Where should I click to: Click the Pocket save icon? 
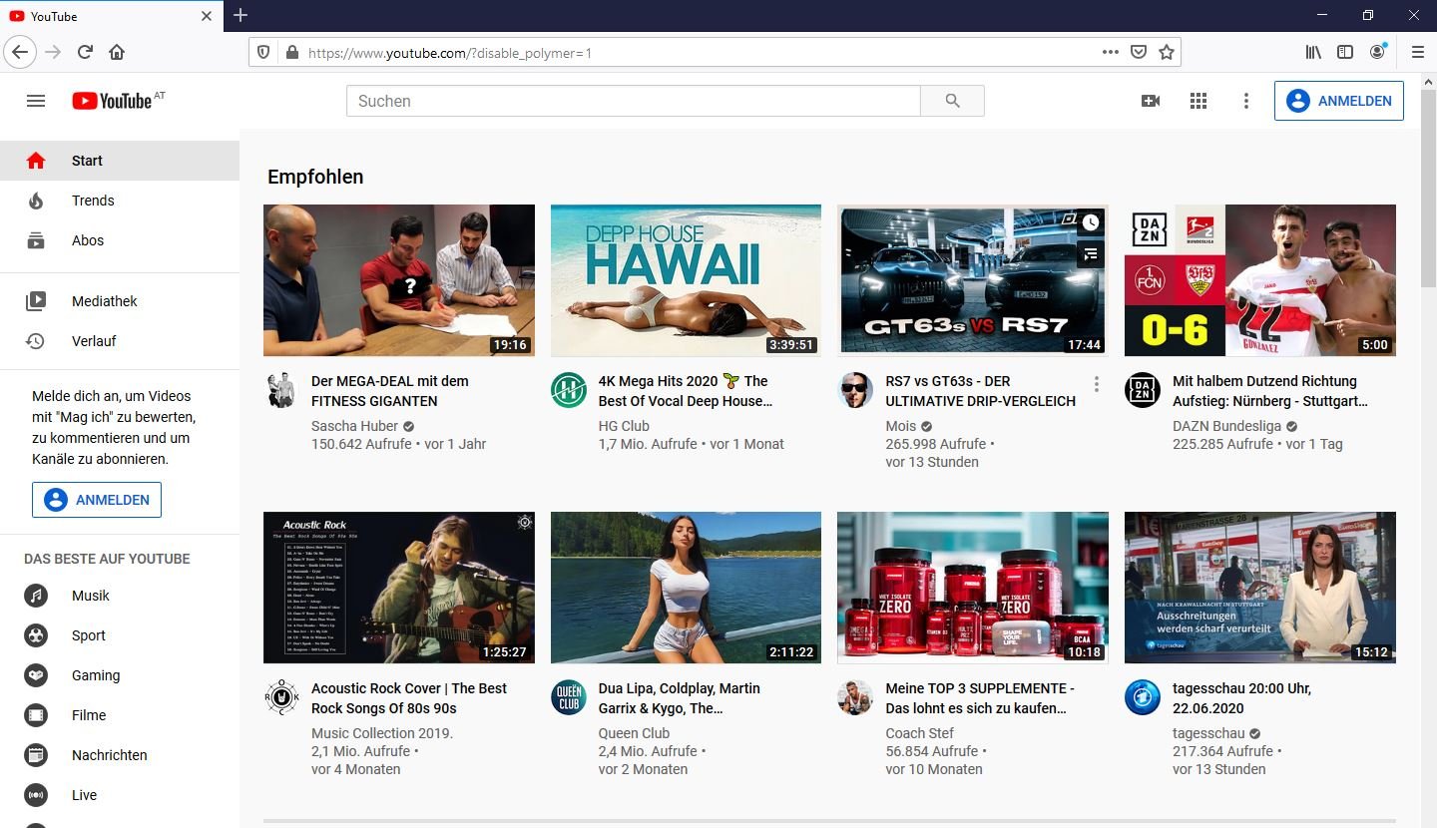tap(1138, 52)
